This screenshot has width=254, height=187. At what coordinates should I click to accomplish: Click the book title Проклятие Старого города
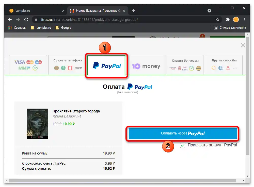(x=76, y=111)
